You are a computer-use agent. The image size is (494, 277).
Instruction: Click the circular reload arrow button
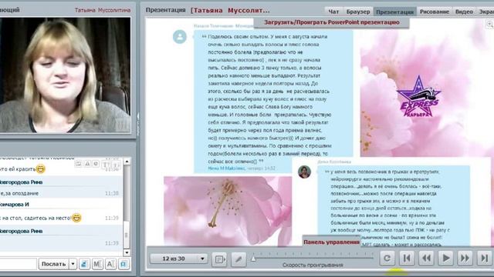387,259
